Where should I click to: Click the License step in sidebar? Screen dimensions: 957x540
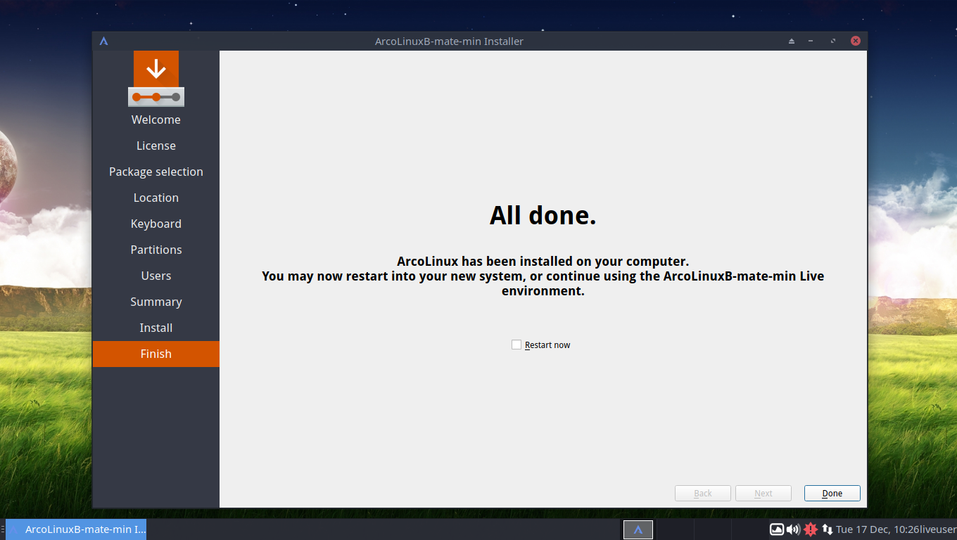156,146
